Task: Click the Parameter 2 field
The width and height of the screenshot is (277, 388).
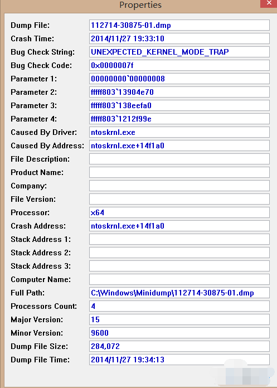Action: [179, 92]
